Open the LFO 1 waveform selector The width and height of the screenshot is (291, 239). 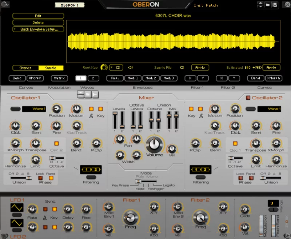pyautogui.click(x=17, y=208)
